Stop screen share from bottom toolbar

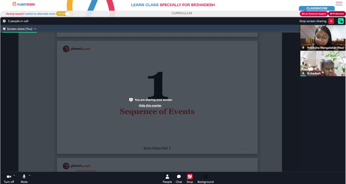click(190, 179)
